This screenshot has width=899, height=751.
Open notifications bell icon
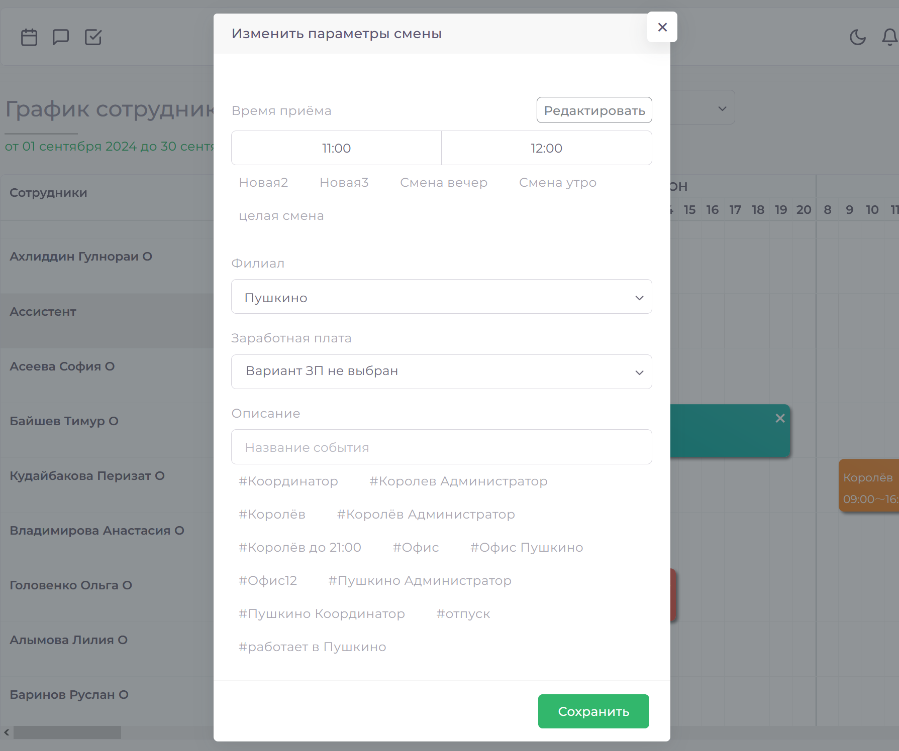[x=890, y=37]
